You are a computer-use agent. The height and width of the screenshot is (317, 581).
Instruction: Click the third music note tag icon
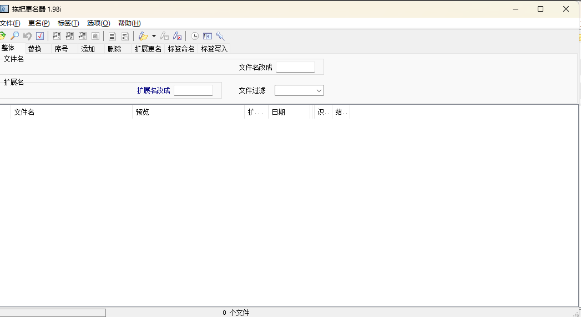(82, 36)
